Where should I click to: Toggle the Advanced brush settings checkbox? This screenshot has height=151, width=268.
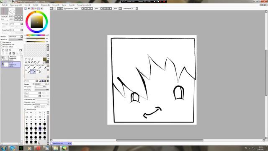(x=25, y=109)
